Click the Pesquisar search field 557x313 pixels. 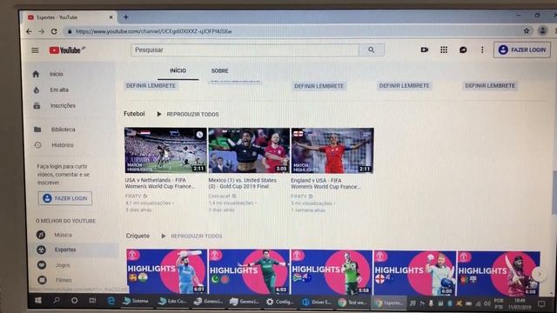coord(245,50)
